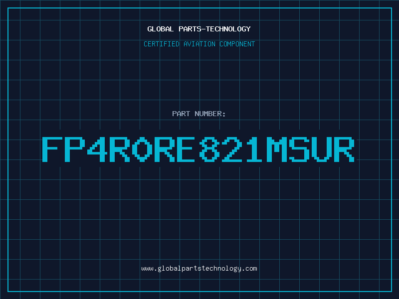
Task: Click the GLOBAL PARTS-TECHNOLOGY heading
Action: 199,29
